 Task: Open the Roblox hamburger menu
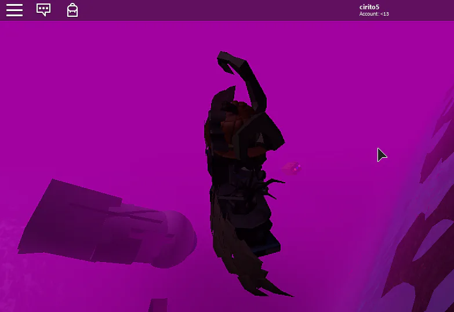14,10
